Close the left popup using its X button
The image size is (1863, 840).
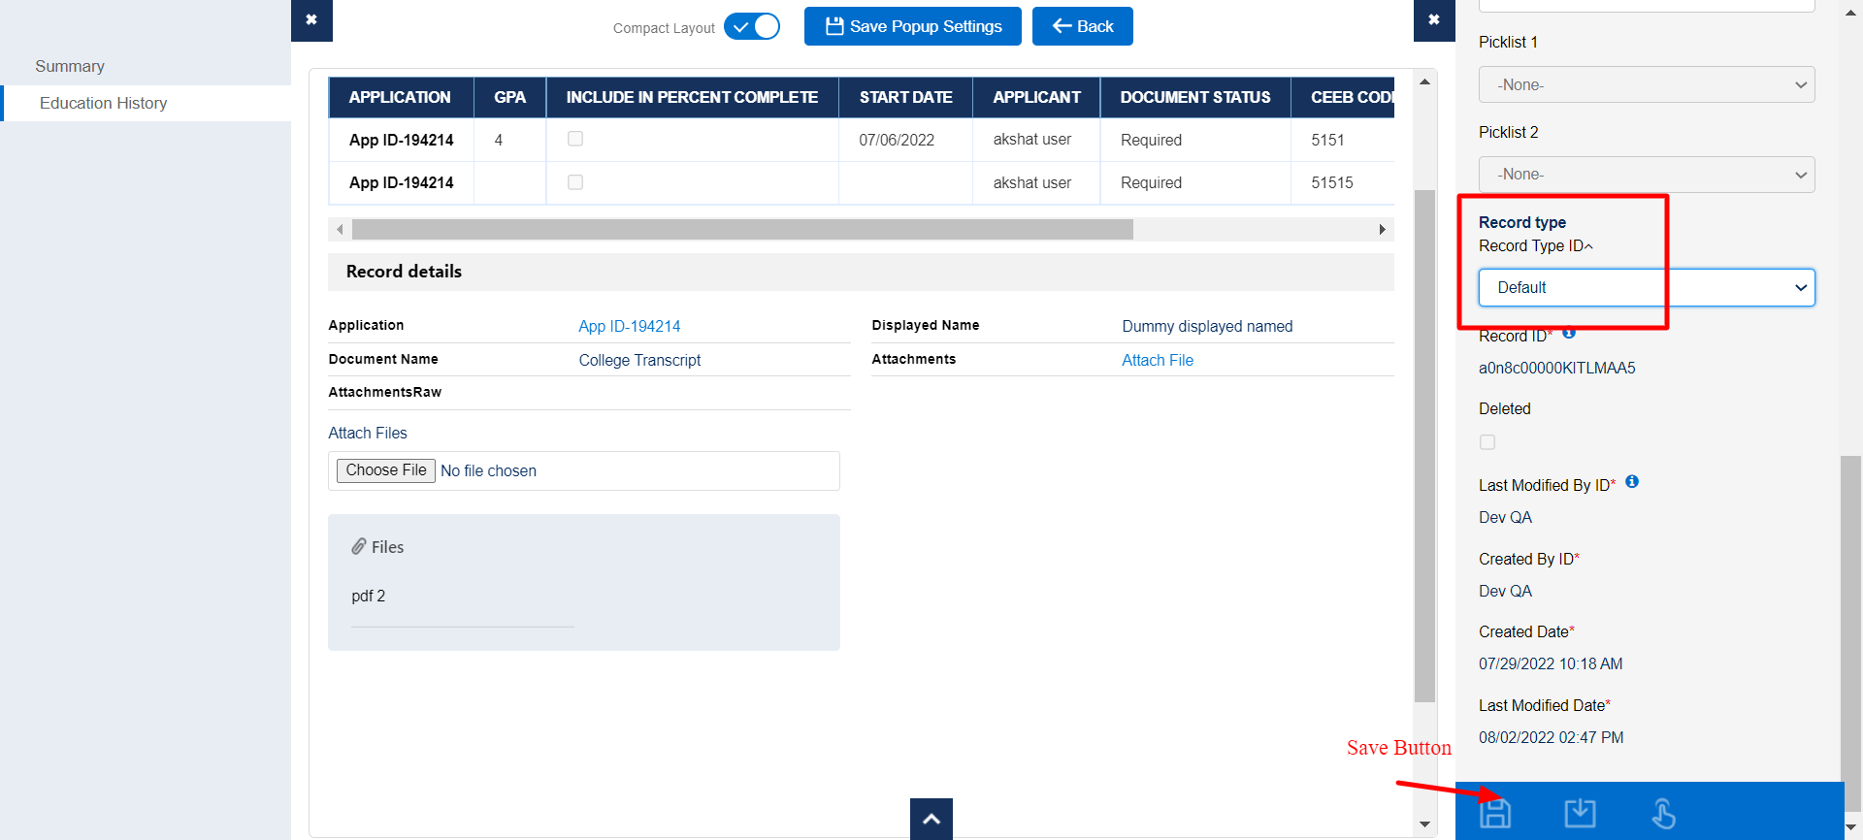click(x=311, y=20)
